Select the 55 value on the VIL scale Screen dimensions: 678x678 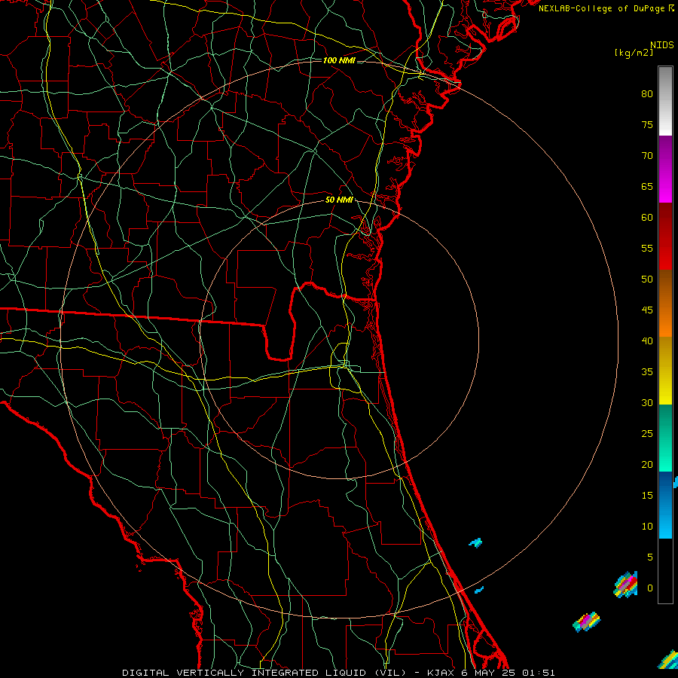647,249
